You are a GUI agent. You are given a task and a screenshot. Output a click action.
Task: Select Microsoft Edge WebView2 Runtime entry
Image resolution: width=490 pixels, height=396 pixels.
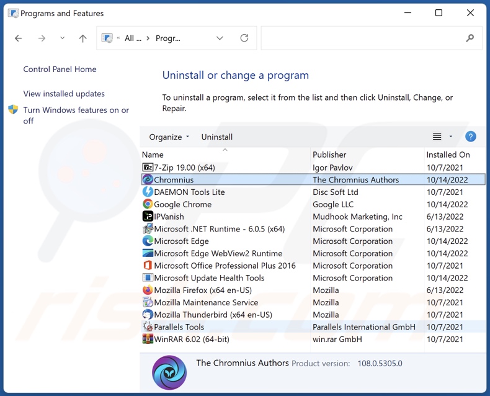tap(313, 253)
